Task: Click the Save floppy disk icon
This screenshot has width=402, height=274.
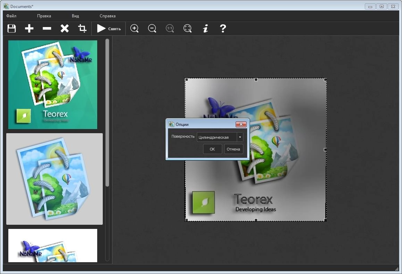Action: [11, 28]
